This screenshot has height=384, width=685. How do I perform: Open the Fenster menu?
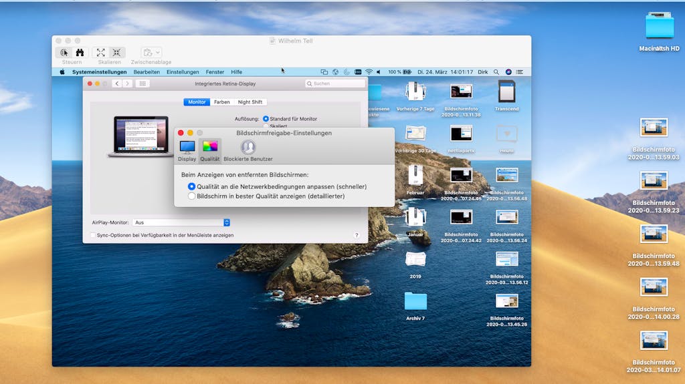[x=215, y=72]
